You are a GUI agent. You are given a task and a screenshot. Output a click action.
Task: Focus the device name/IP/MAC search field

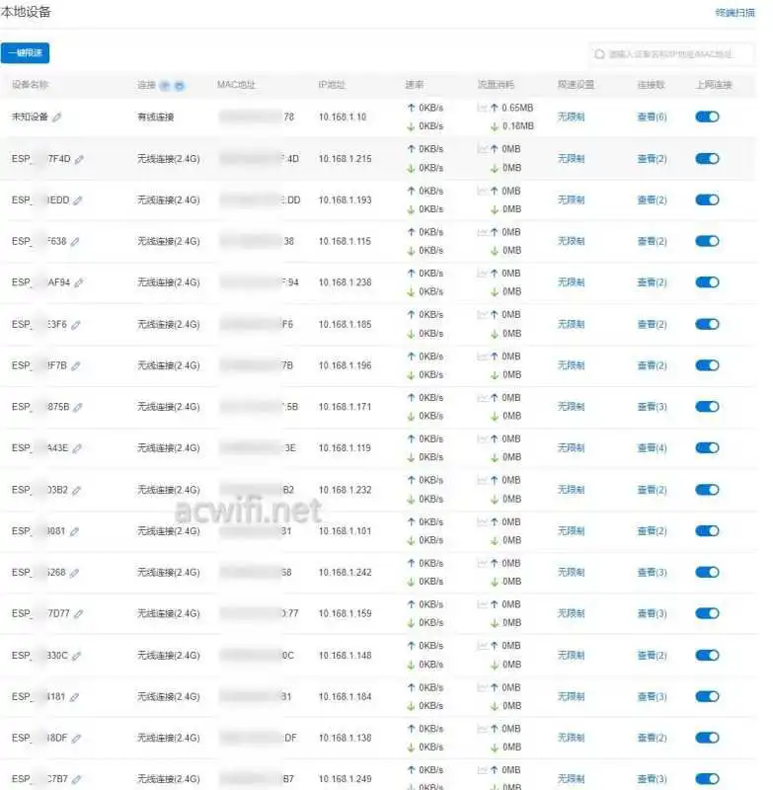[677, 54]
